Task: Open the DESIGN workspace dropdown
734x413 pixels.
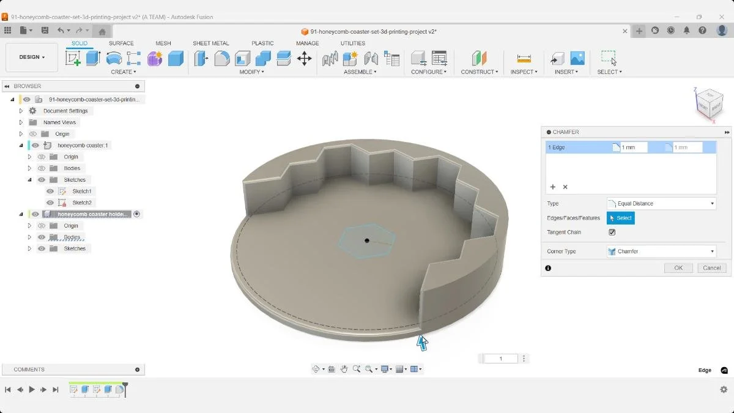Action: tap(32, 58)
